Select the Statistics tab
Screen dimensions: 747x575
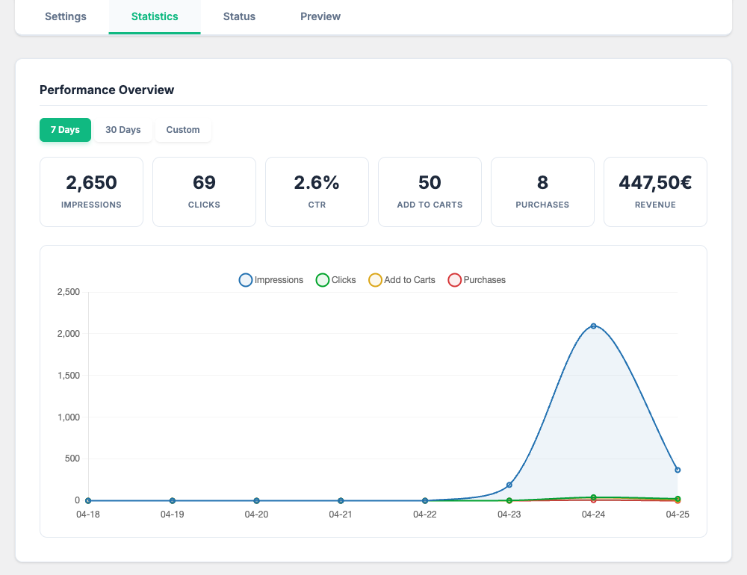point(155,16)
